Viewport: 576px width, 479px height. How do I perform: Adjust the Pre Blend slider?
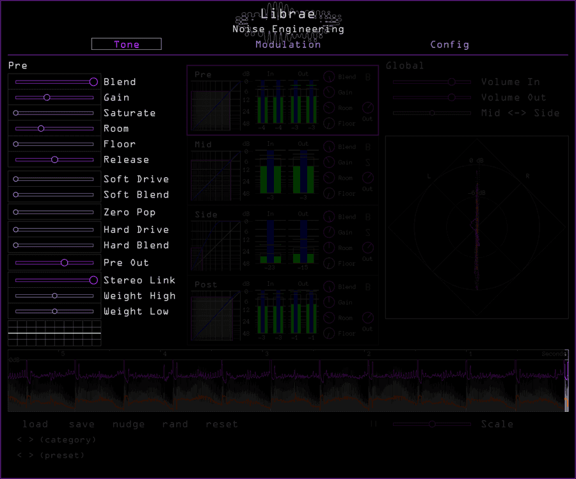coord(54,82)
